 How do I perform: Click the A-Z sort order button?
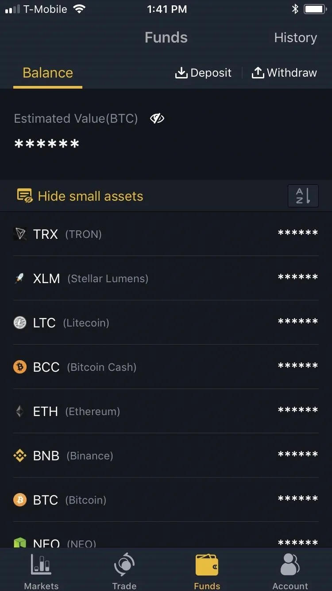pyautogui.click(x=303, y=196)
